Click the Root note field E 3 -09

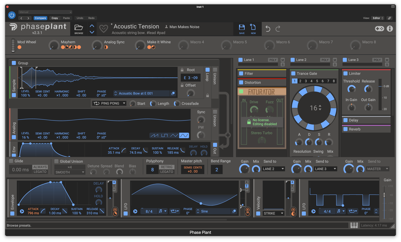191,78
